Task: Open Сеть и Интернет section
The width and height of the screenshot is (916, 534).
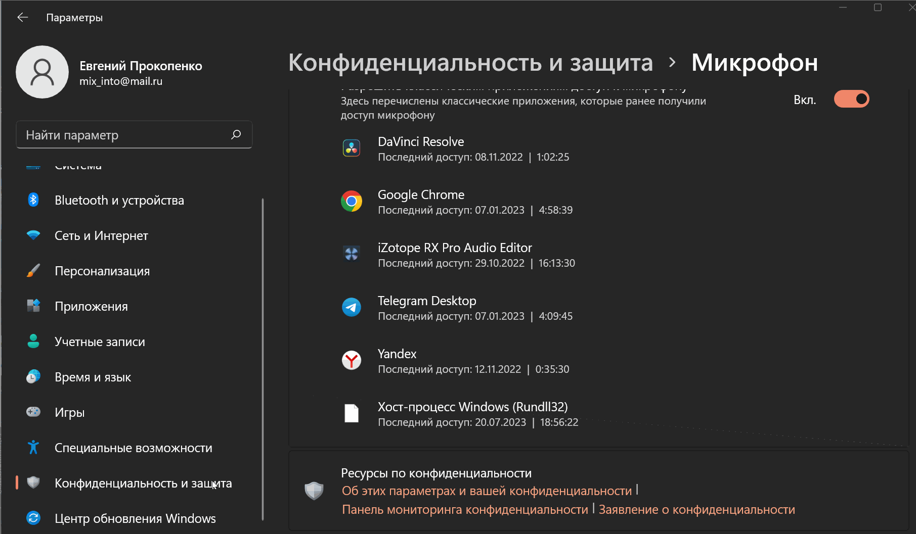Action: click(x=101, y=236)
